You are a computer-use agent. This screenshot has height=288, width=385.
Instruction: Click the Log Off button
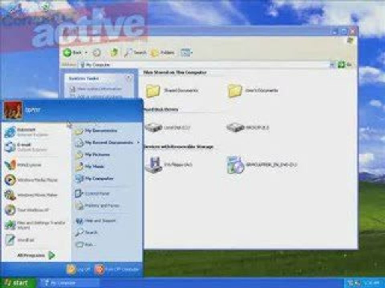coord(78,269)
